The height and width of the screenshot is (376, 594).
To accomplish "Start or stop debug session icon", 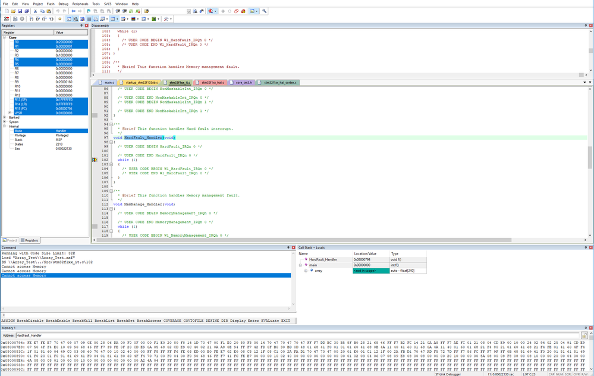I will (210, 11).
